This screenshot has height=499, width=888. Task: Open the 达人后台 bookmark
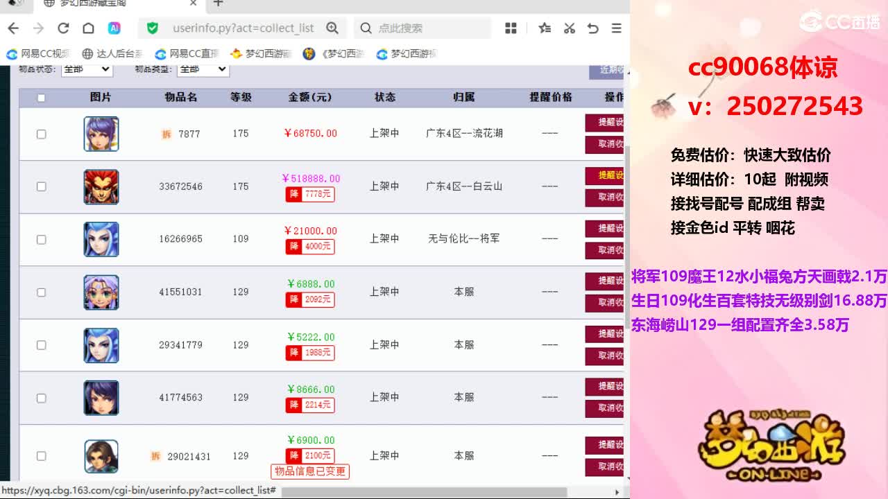pos(112,53)
